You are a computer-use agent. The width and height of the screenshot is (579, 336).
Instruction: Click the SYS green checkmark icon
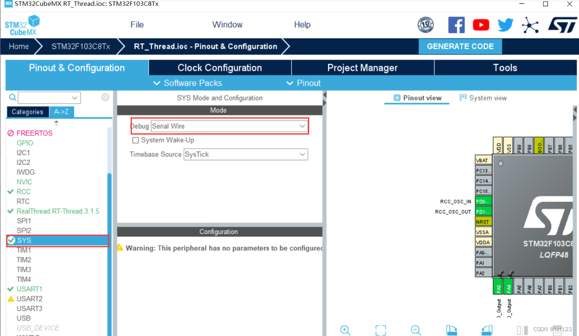(11, 240)
